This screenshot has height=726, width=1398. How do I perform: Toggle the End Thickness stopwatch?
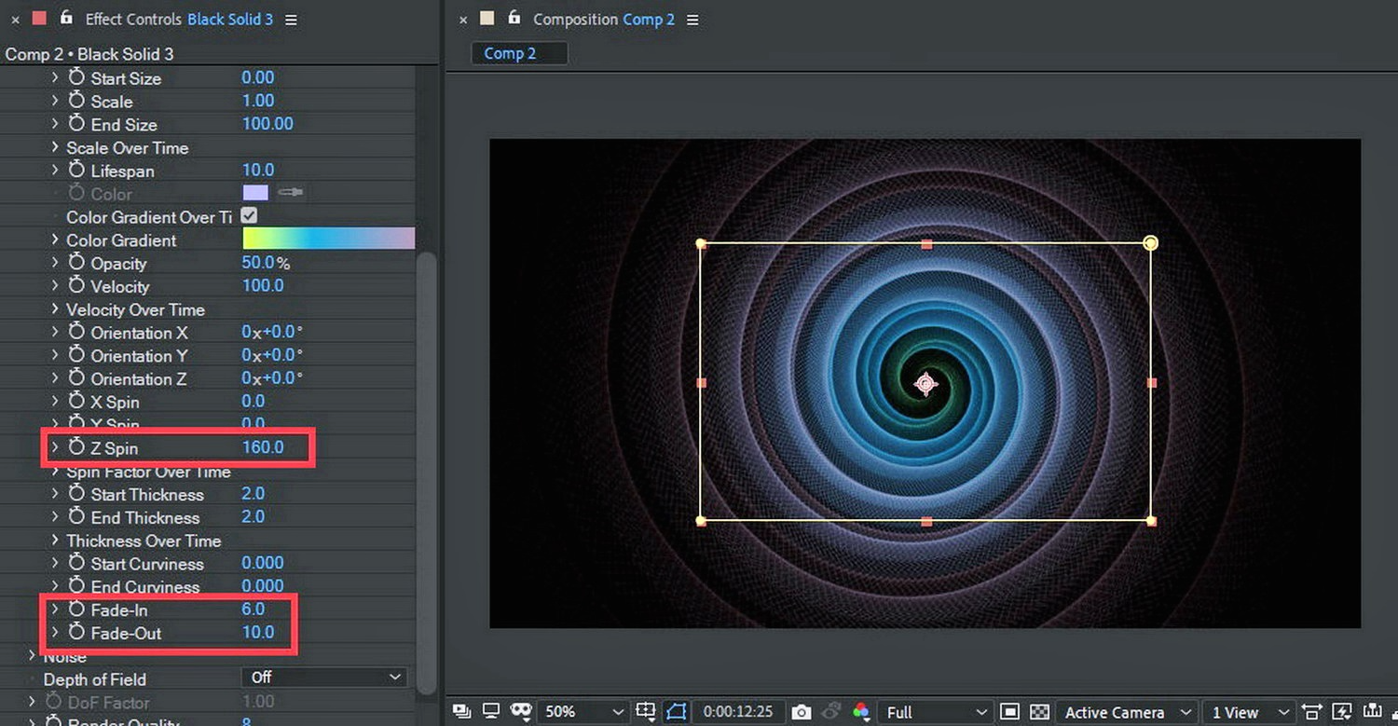[x=76, y=517]
